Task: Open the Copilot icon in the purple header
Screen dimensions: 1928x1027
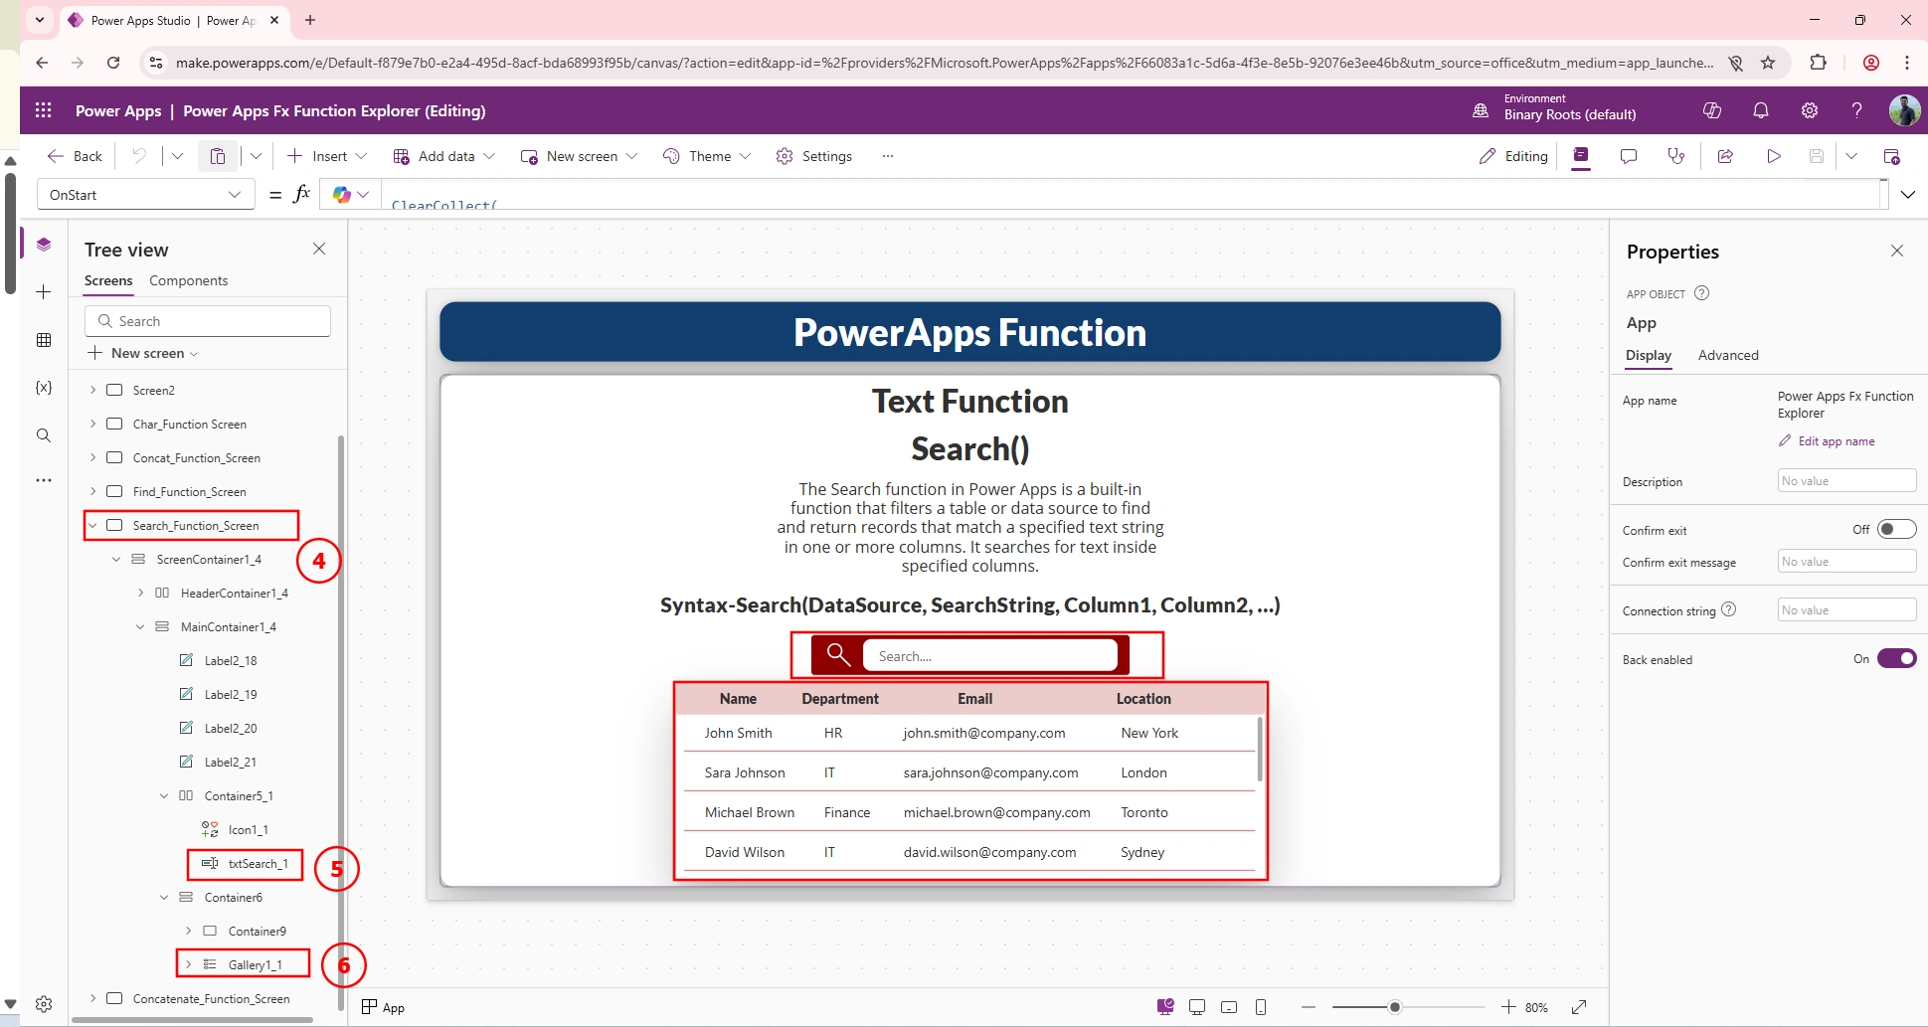Action: pyautogui.click(x=1712, y=110)
